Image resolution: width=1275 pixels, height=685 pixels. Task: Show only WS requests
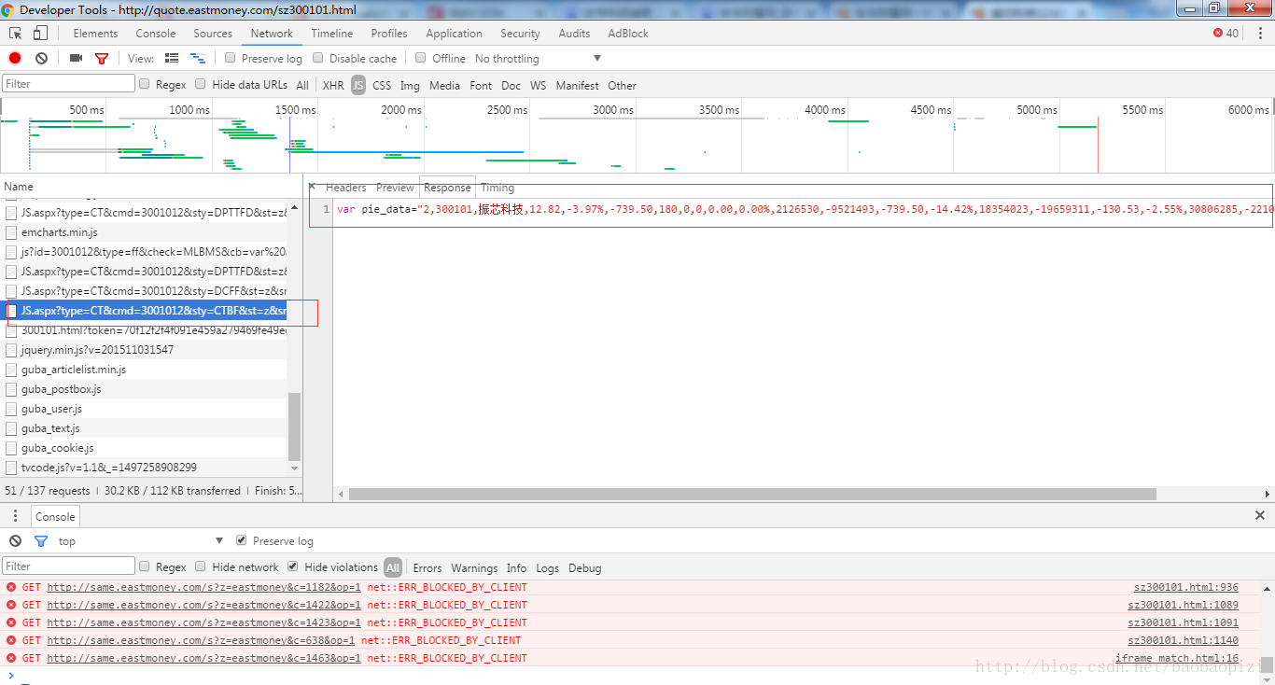click(x=538, y=85)
